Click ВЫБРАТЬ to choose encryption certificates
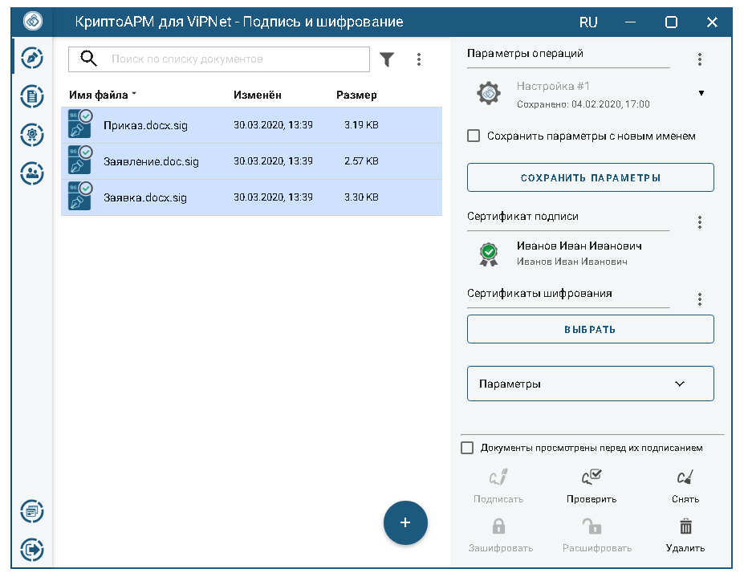744x581 pixels. pos(590,329)
